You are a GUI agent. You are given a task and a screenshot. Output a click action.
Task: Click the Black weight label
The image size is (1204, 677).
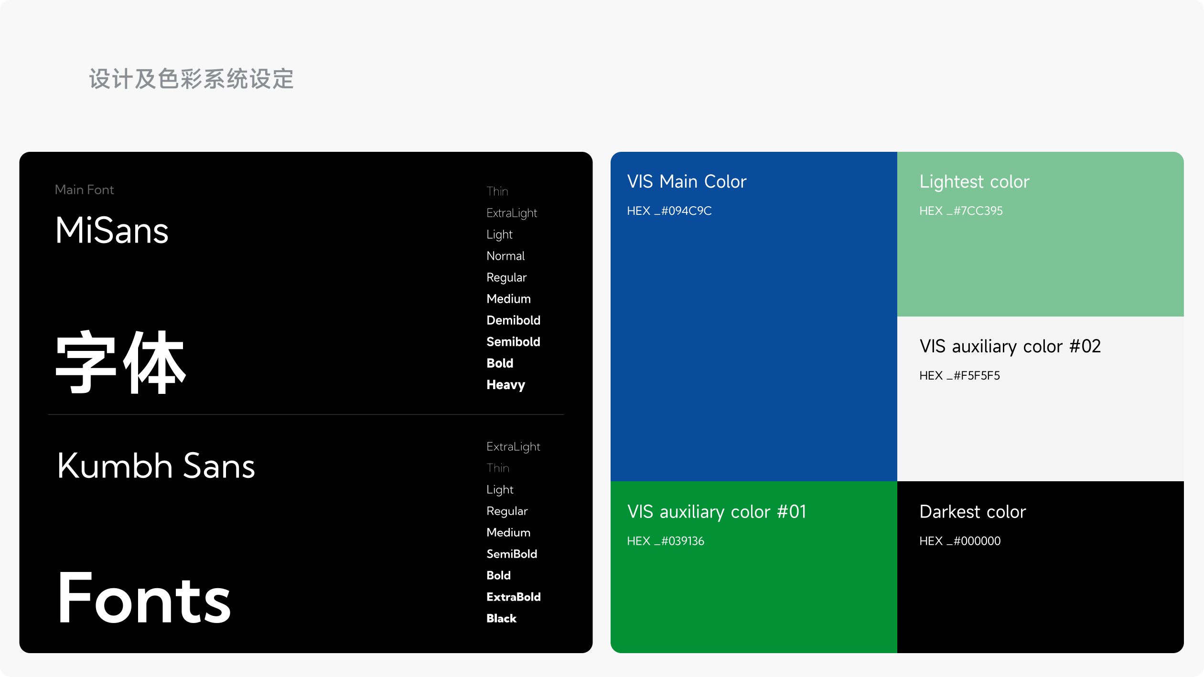pos(501,618)
